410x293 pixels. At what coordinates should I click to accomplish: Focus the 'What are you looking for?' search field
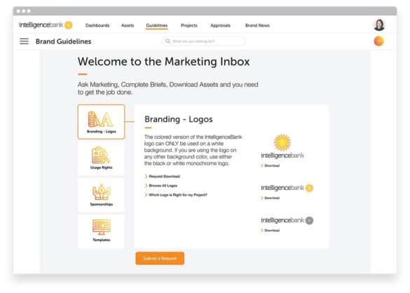click(x=204, y=41)
